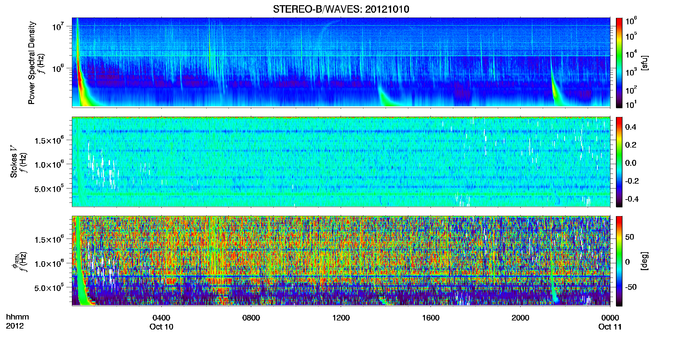Click the hhmm axis caption
Image resolution: width=682 pixels, height=351 pixels.
click(18, 317)
